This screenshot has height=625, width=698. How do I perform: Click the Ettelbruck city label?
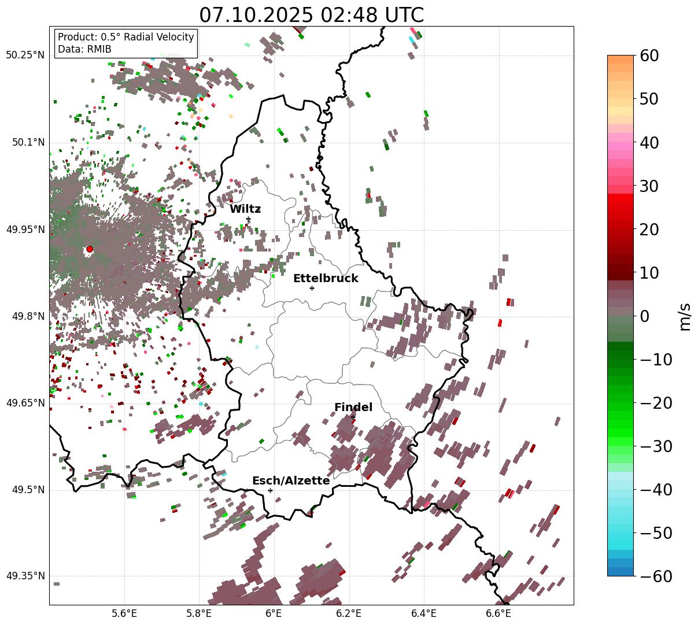coord(326,279)
